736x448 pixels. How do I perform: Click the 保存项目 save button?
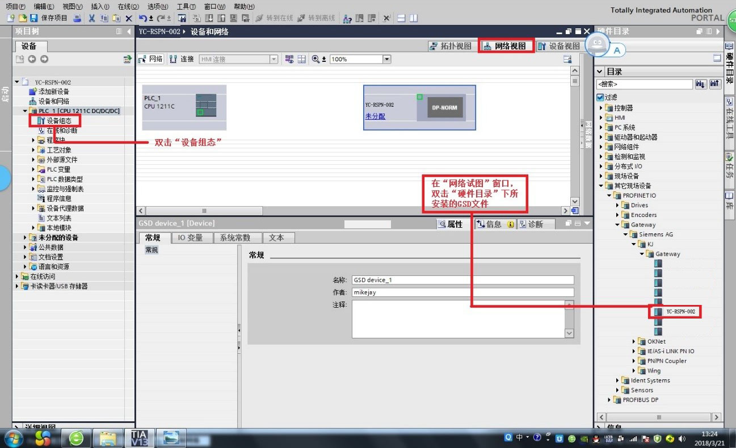(x=49, y=18)
